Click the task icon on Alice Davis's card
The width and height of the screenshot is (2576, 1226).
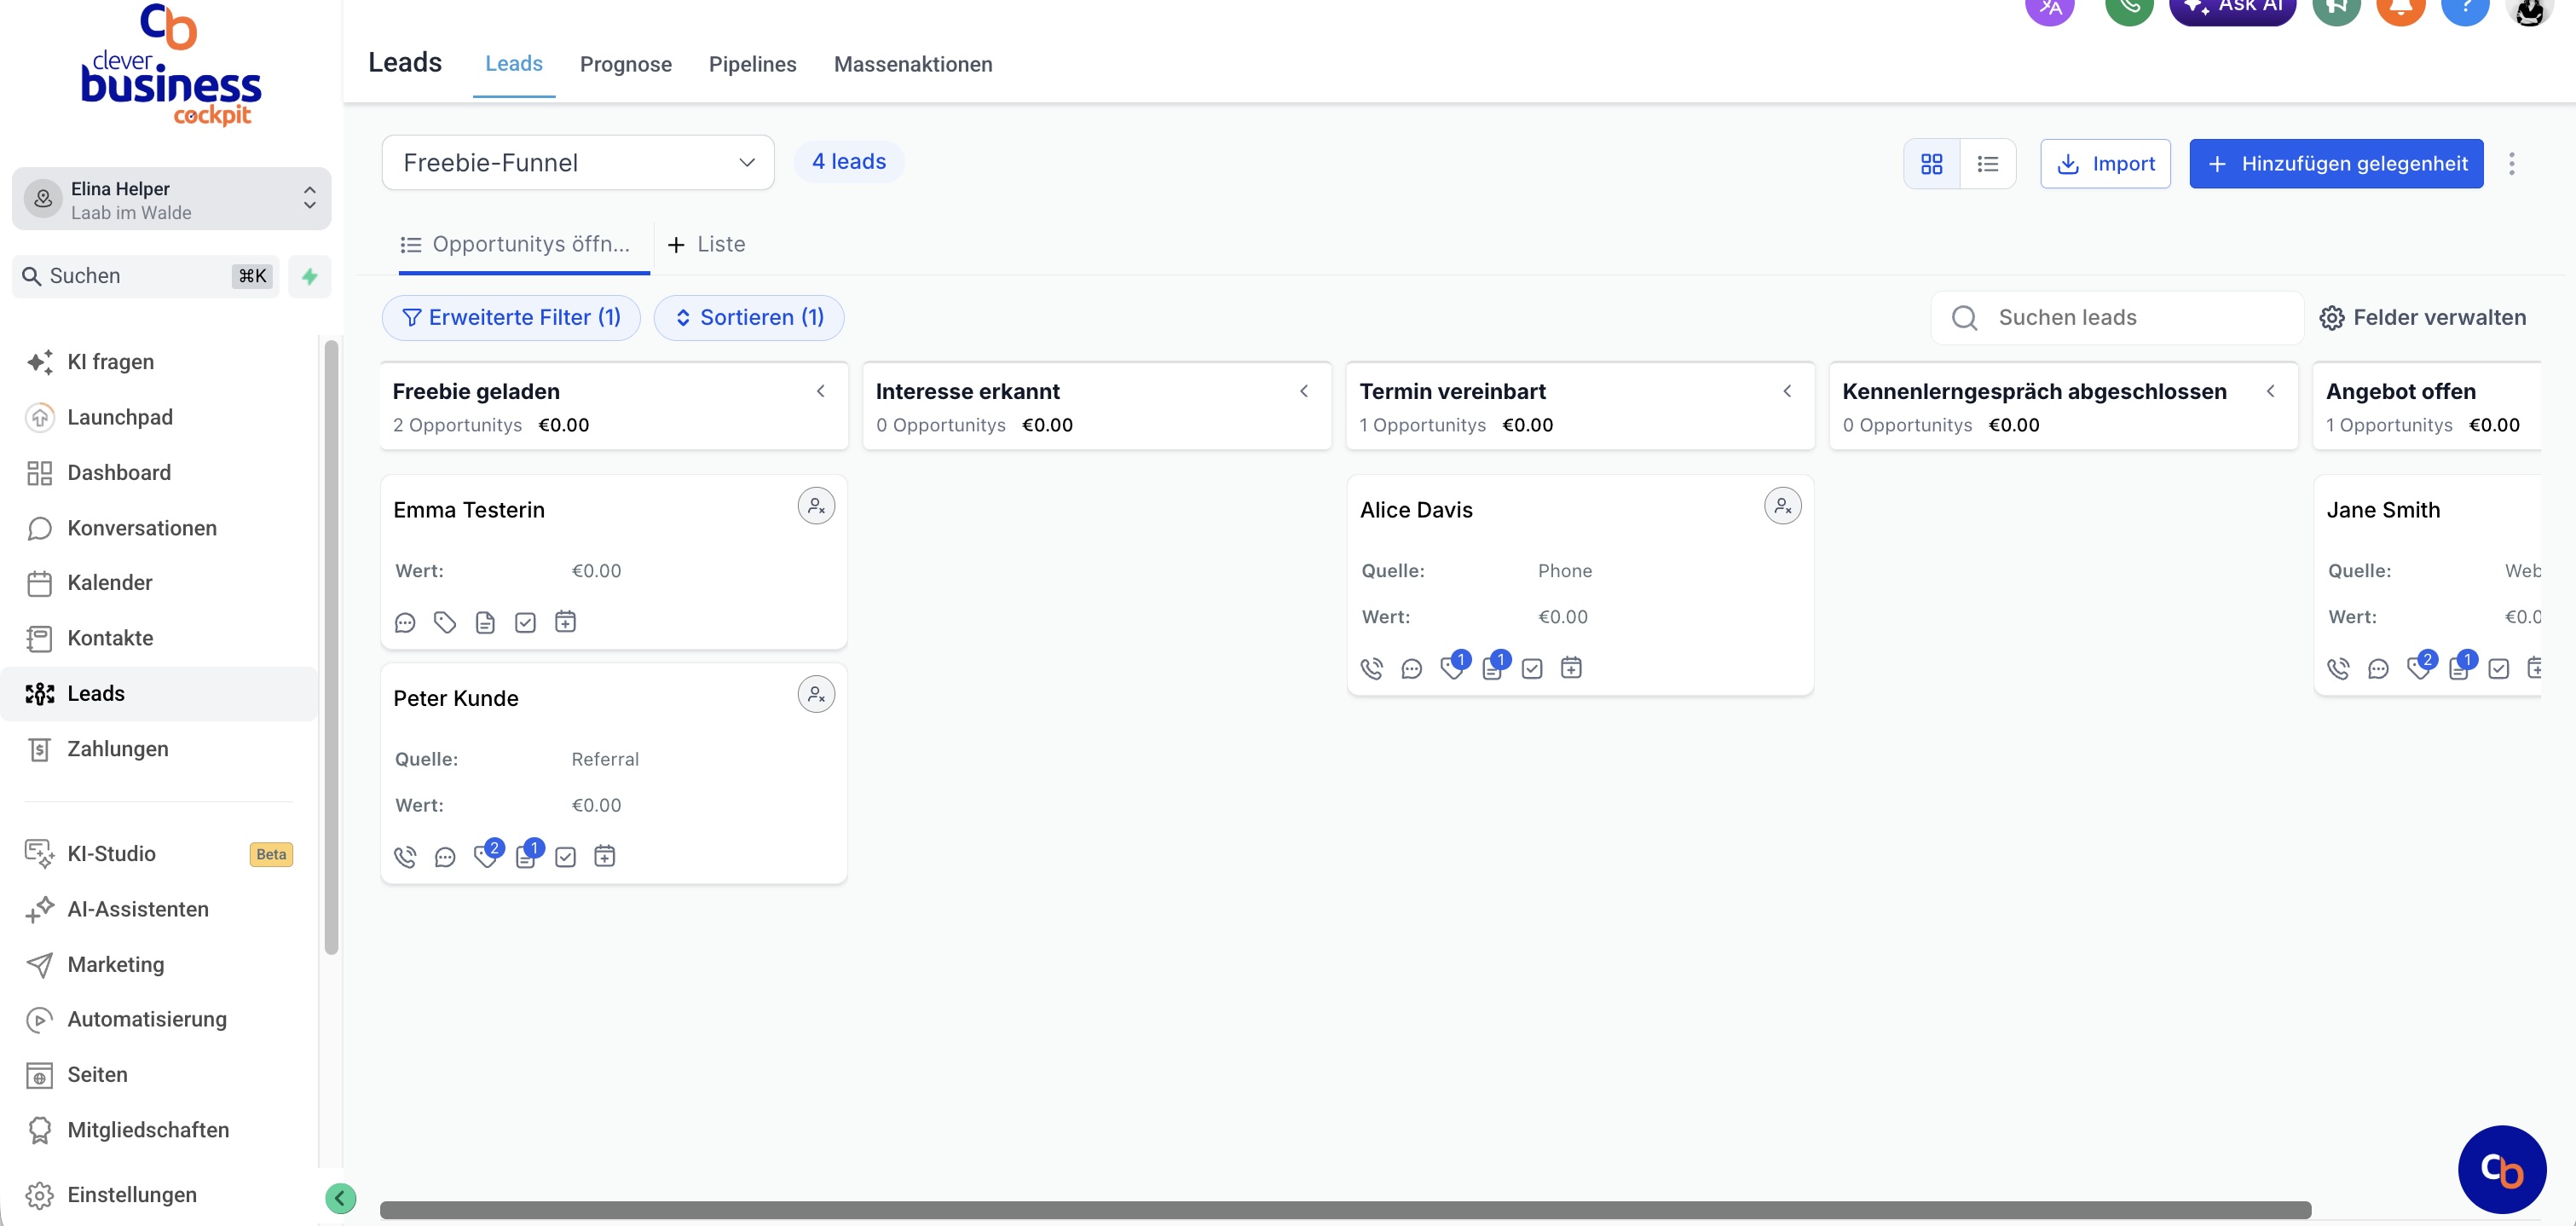[1531, 668]
